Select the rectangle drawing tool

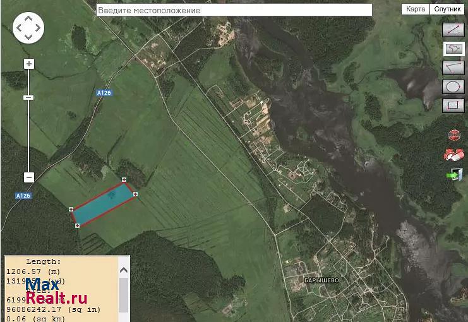pyautogui.click(x=452, y=105)
